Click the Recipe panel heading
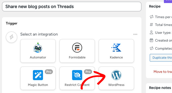This screenshot has width=172, height=93. click(x=155, y=6)
